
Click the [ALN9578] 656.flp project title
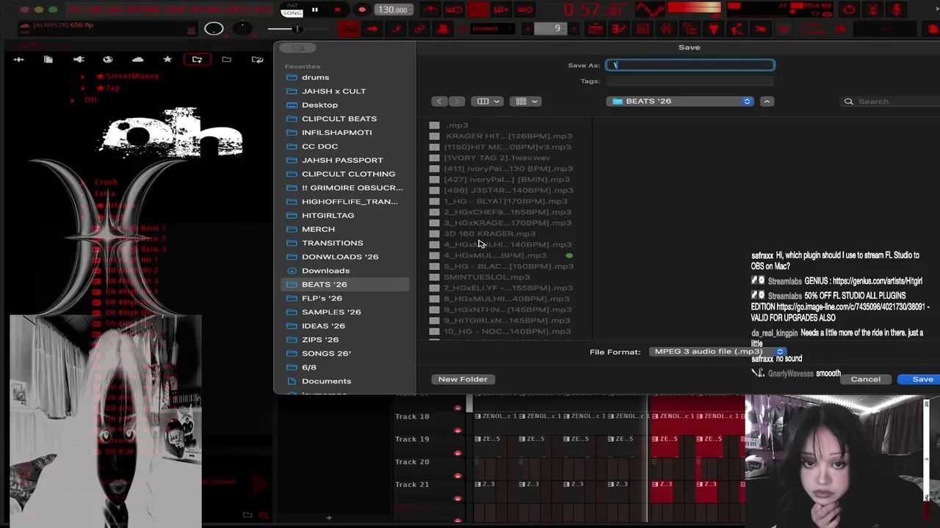[x=63, y=25]
